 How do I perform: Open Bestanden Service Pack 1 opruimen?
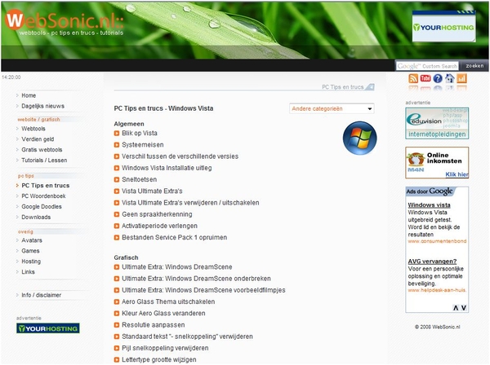175,238
